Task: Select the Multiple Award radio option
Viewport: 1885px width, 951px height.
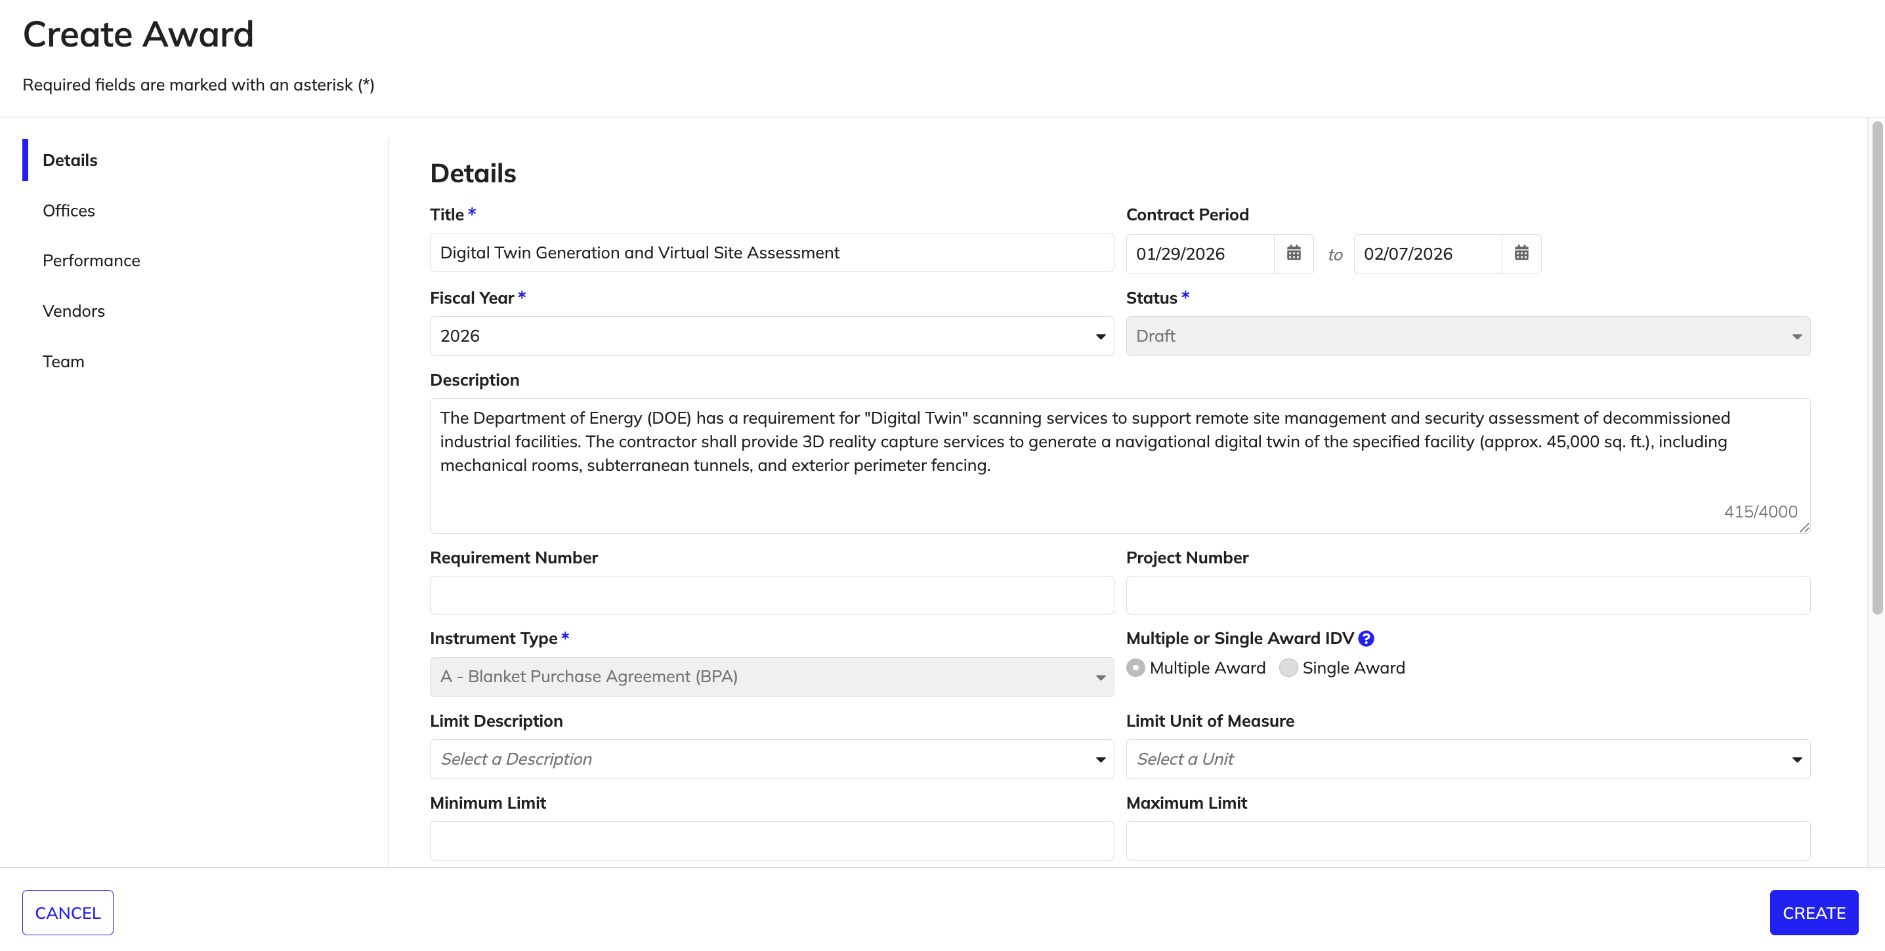Action: [1135, 668]
